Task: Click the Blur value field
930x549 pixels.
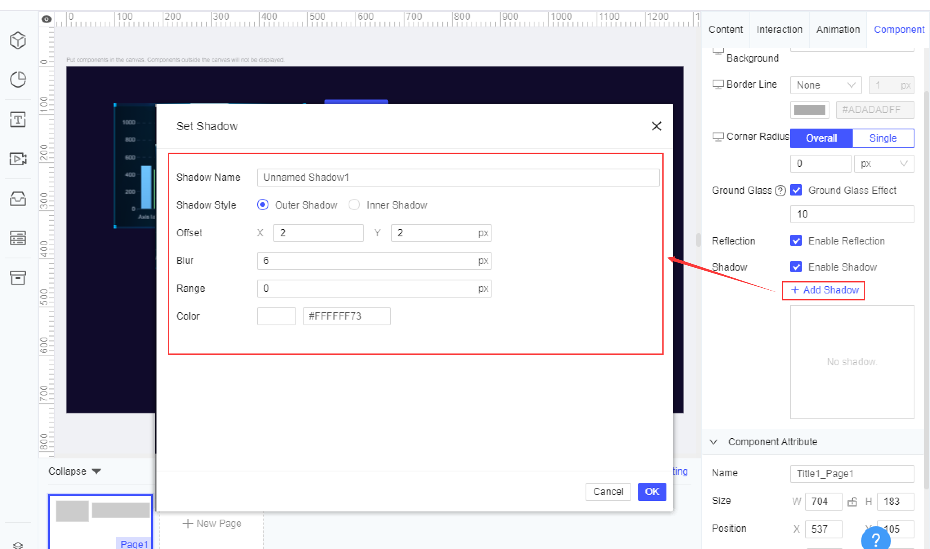Action: 374,261
